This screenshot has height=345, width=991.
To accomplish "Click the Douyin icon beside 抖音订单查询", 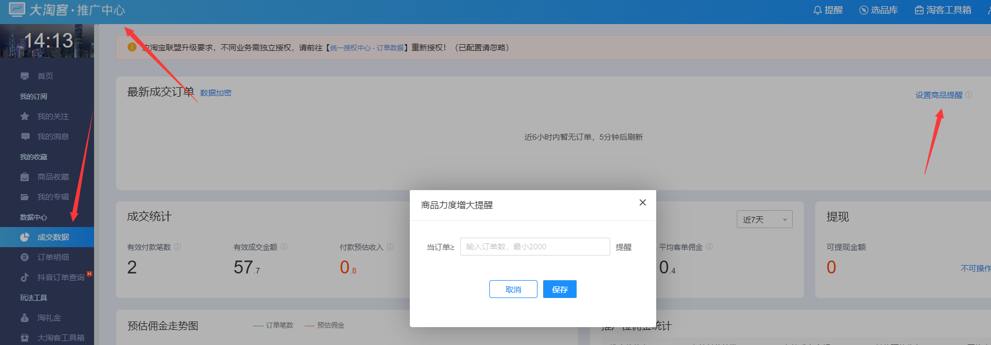I will click(25, 277).
